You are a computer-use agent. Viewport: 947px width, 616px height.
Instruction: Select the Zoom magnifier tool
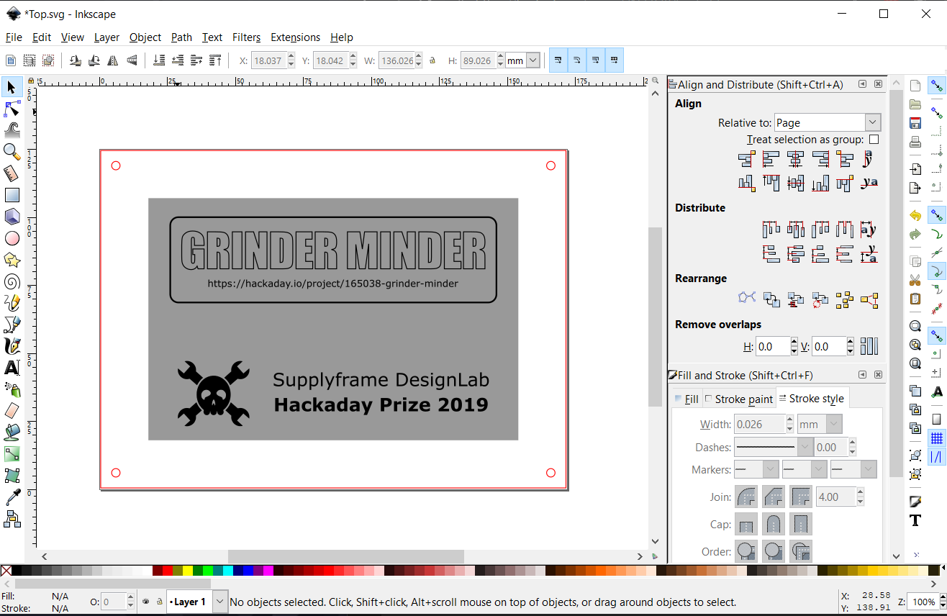click(12, 152)
